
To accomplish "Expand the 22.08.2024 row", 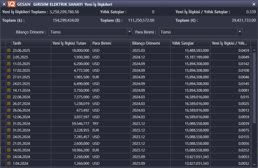I will click(9, 97).
